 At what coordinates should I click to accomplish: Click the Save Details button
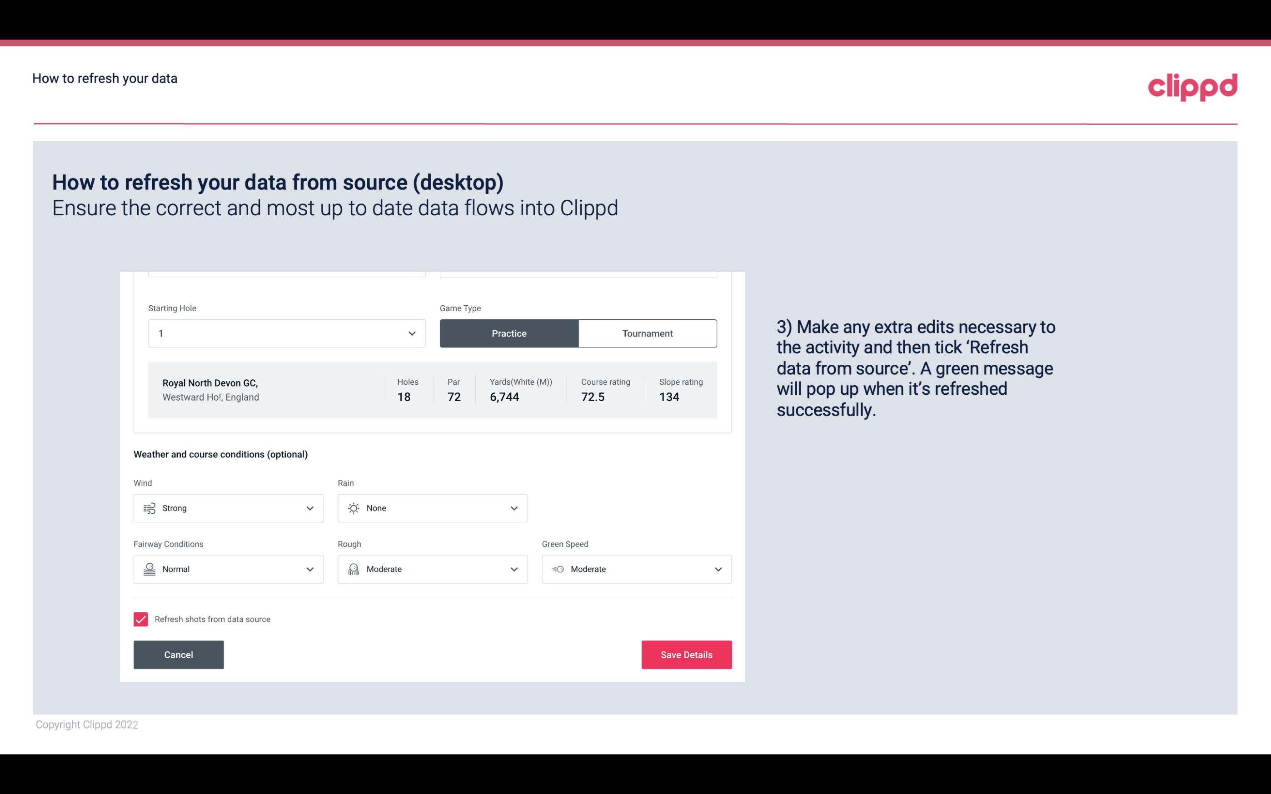point(686,654)
